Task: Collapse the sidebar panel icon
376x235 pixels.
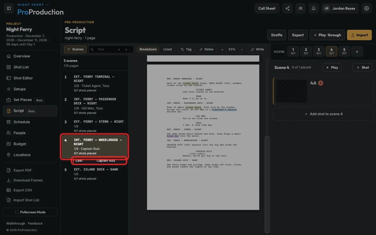Action: (9, 8)
